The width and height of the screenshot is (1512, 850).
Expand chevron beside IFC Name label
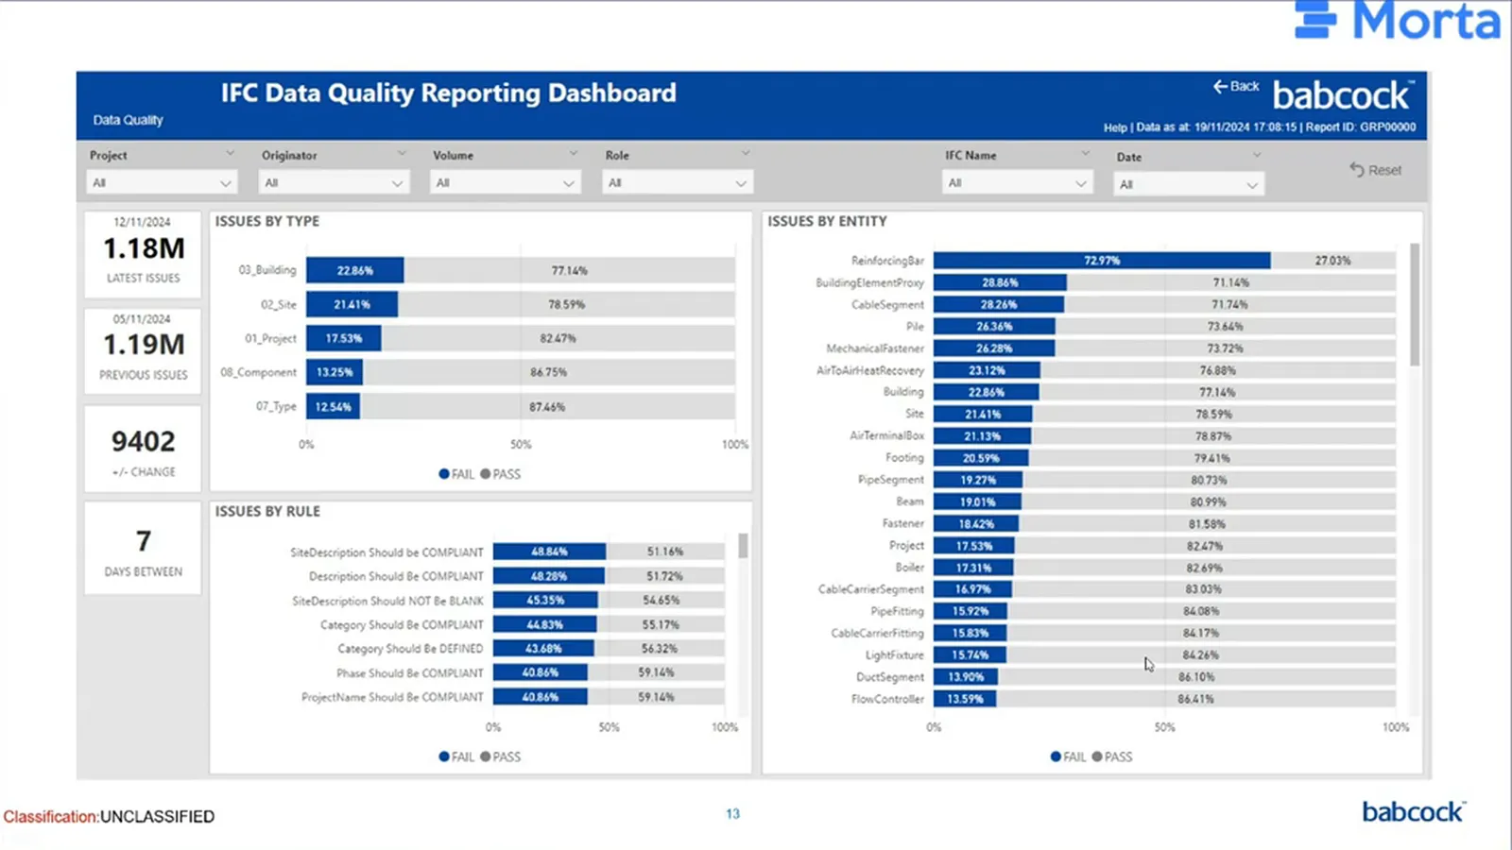pos(1085,153)
